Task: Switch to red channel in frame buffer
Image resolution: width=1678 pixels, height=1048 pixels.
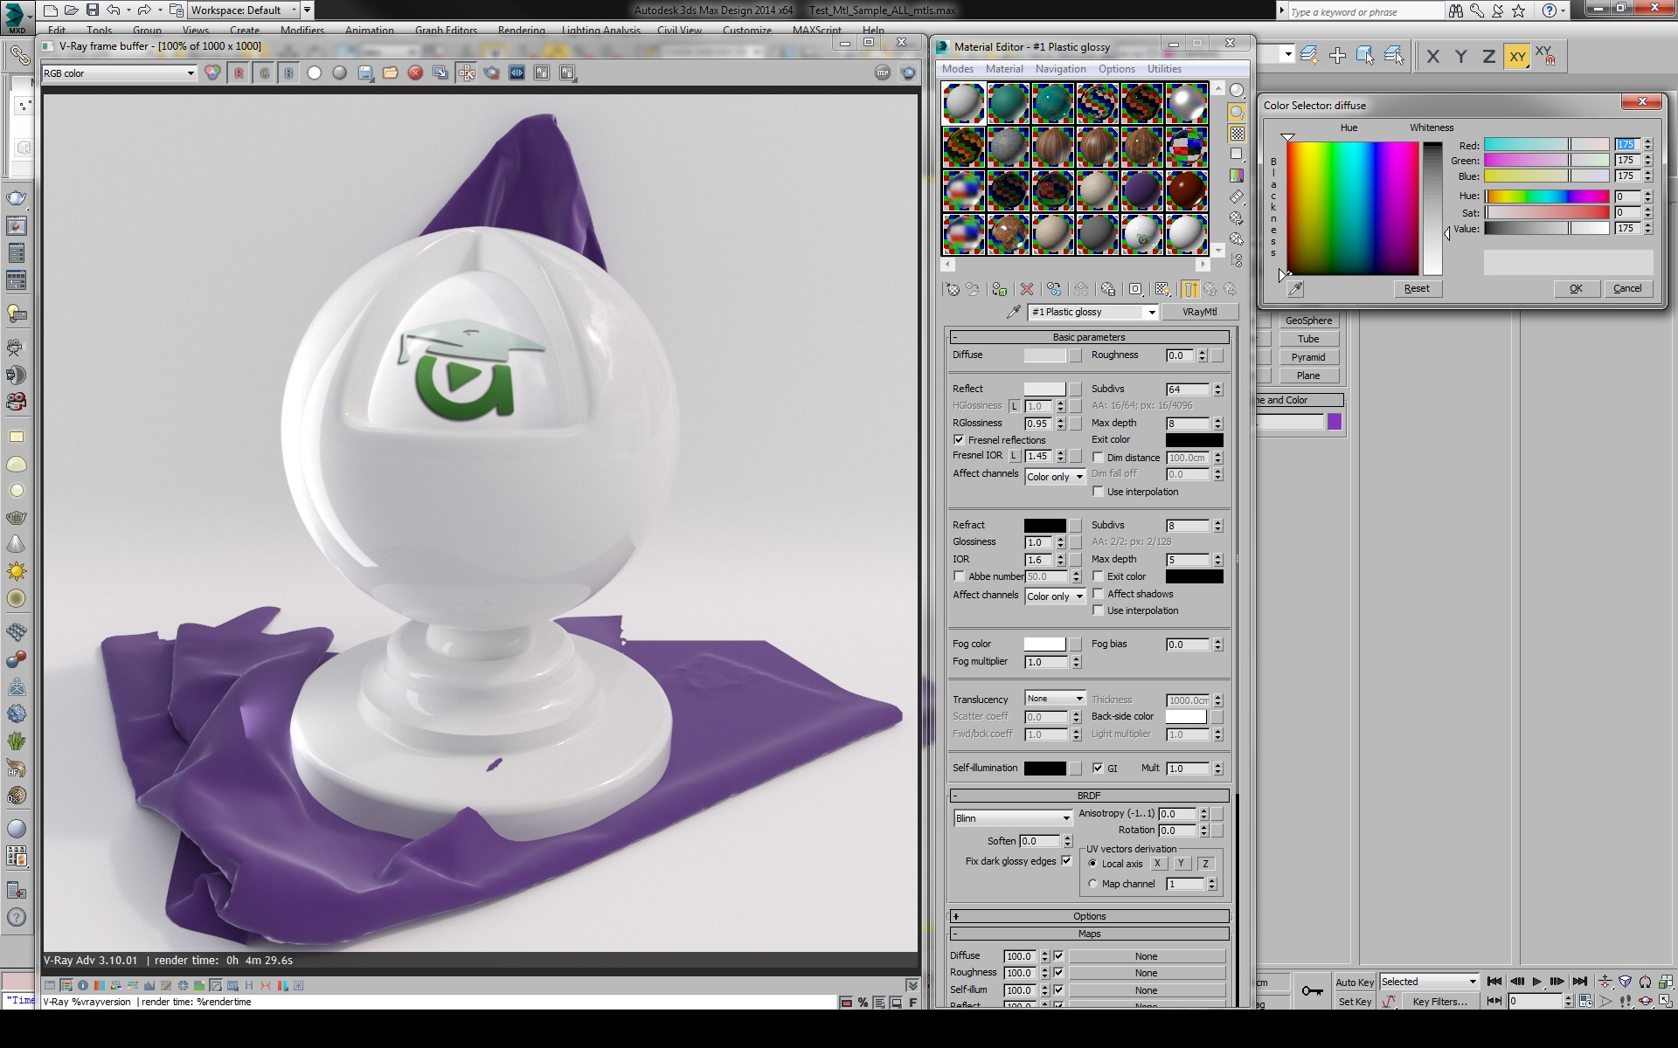Action: coord(239,73)
